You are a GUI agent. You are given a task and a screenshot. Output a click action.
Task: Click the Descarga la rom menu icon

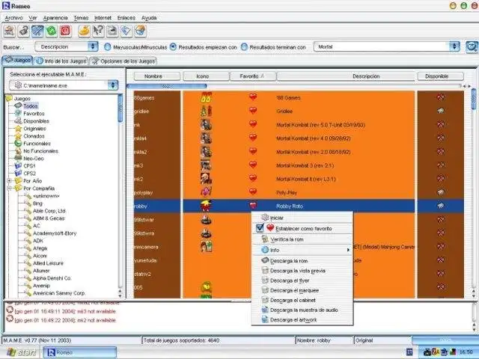click(265, 261)
